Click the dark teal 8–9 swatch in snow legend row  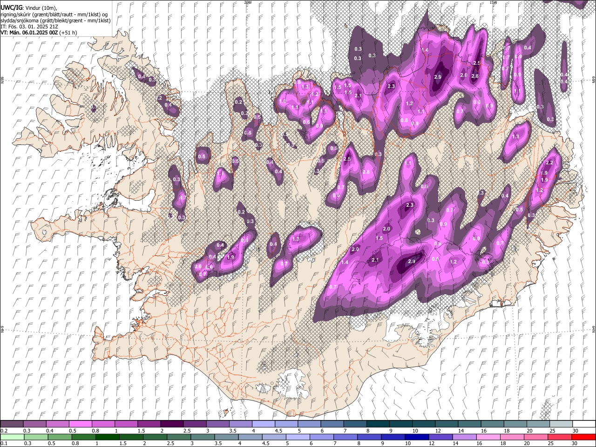(378, 424)
